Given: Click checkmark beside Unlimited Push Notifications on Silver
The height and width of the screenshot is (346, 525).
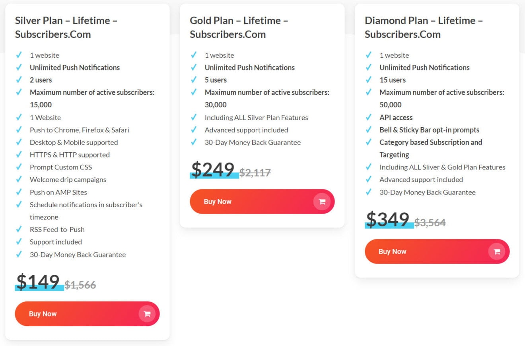Looking at the screenshot, I should 19,68.
